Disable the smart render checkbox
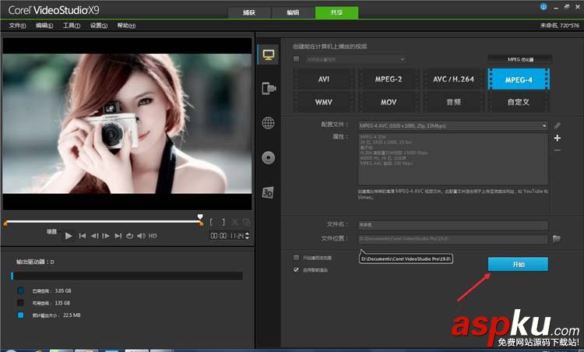The width and height of the screenshot is (584, 352). coord(297,269)
